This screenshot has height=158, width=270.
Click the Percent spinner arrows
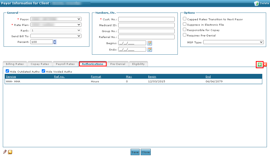(55, 42)
